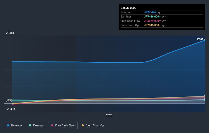Click the 2020 x-axis label

(109, 115)
